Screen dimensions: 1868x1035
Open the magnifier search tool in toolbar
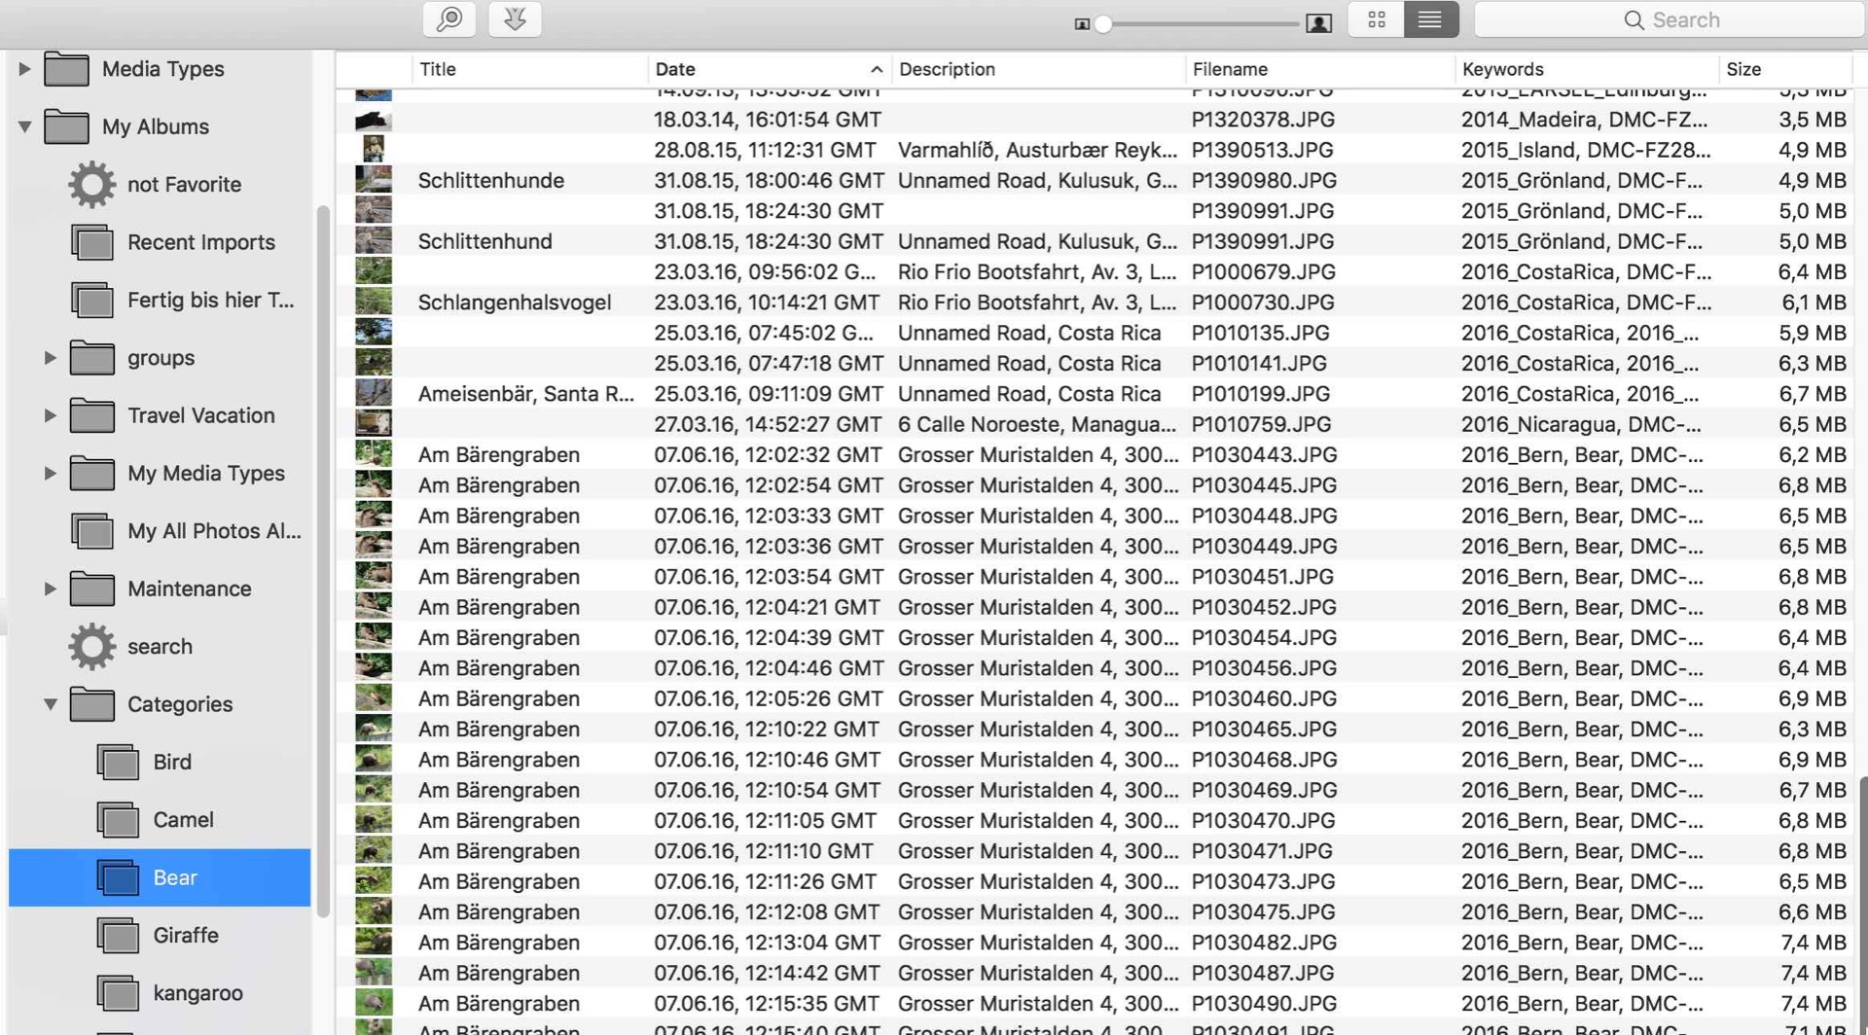coord(449,19)
